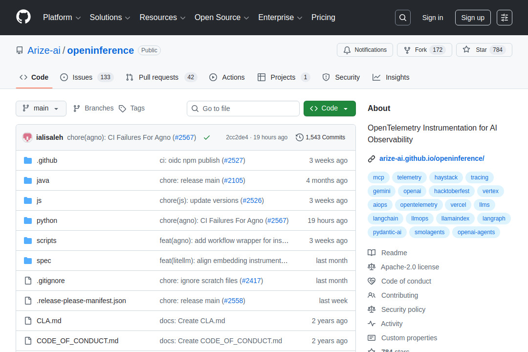Open the python folder icon

pyautogui.click(x=28, y=220)
